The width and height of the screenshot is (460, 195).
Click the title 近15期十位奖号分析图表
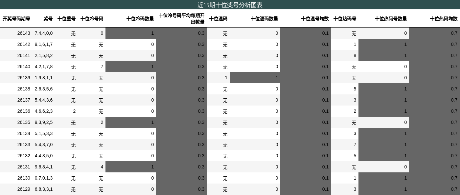pos(230,5)
